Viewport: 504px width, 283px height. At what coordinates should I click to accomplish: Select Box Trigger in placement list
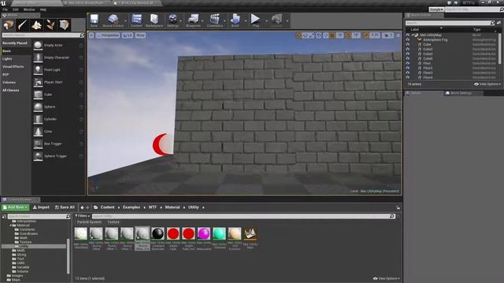[58, 144]
